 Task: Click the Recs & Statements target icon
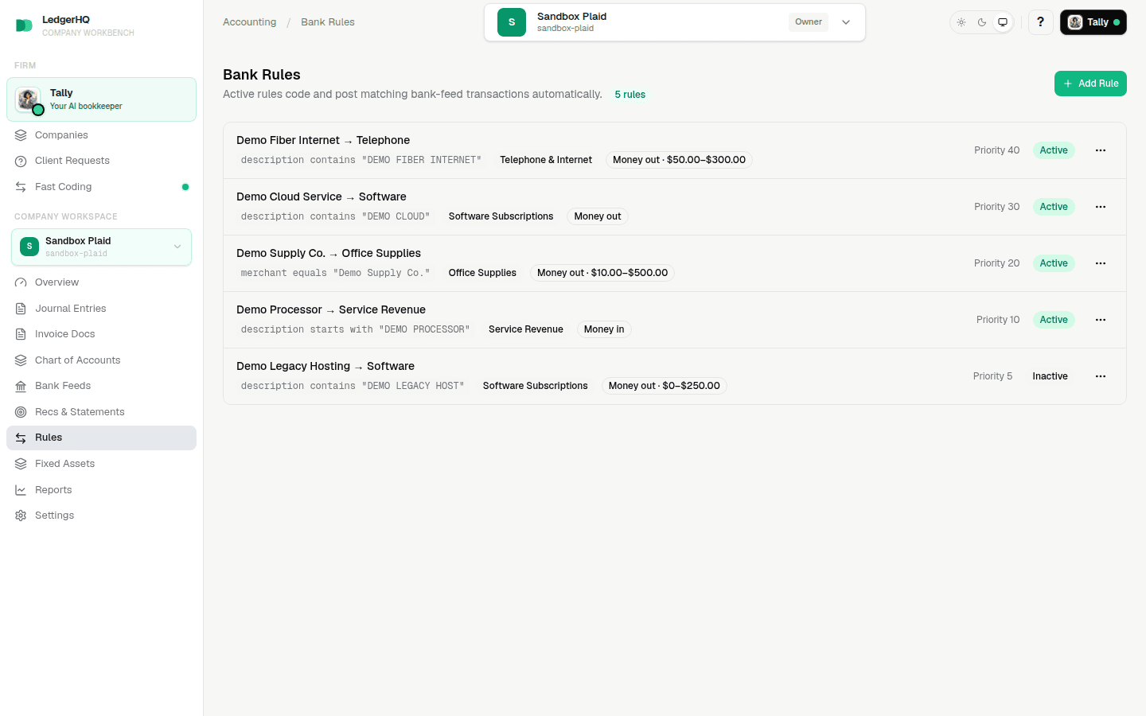tap(21, 412)
